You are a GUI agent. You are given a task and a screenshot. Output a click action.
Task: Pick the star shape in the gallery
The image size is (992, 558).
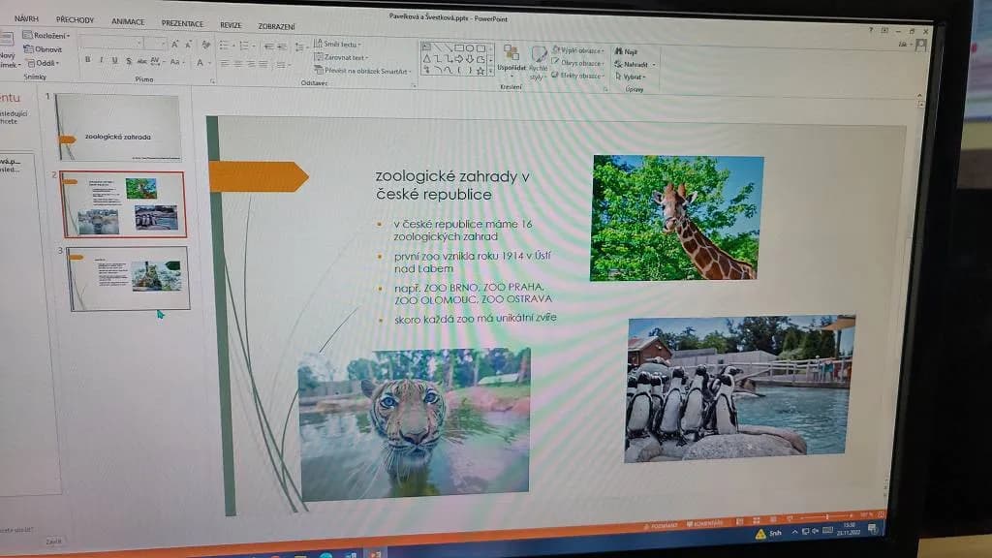coord(480,71)
